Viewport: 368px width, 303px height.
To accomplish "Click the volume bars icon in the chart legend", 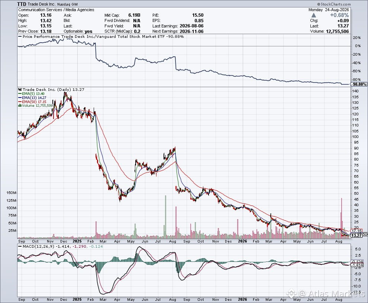I will coord(20,106).
